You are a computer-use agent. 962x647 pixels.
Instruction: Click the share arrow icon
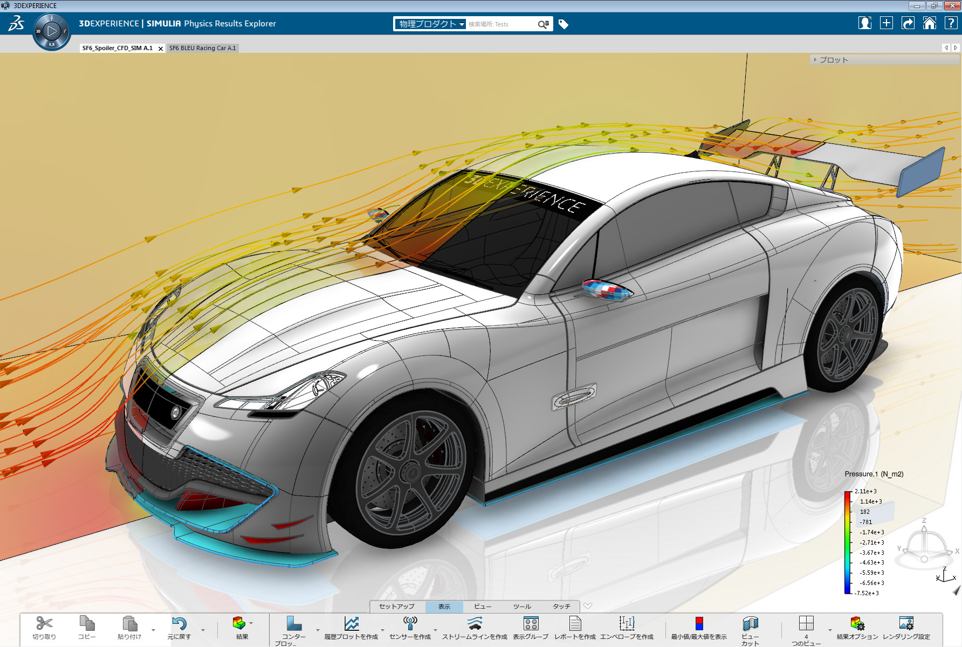pos(908,23)
